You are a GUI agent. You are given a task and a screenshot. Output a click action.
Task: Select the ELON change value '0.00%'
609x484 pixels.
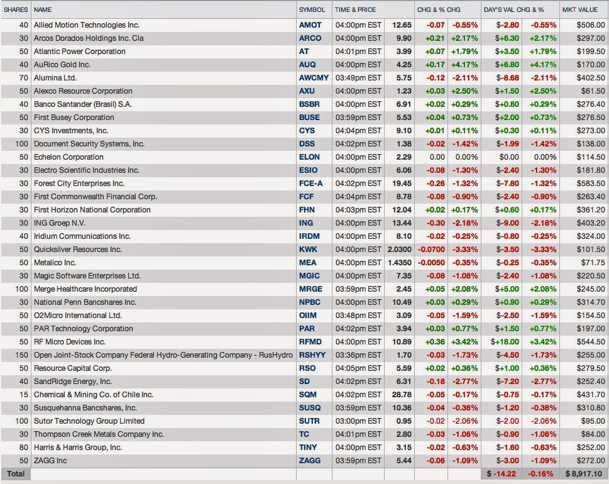[466, 157]
